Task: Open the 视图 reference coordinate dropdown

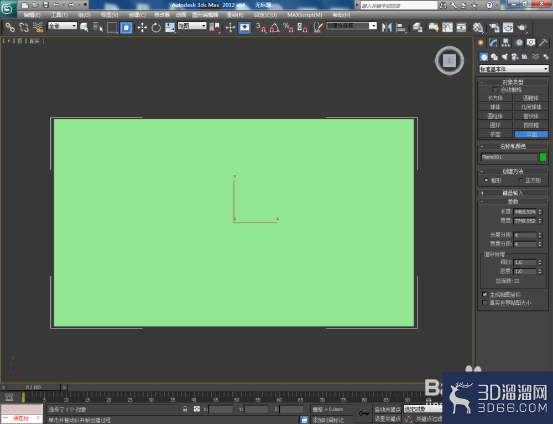Action: point(192,26)
